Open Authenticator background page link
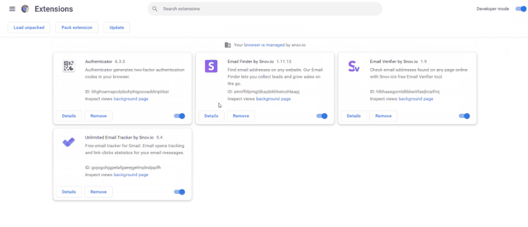The height and width of the screenshot is (227, 528). [x=131, y=99]
